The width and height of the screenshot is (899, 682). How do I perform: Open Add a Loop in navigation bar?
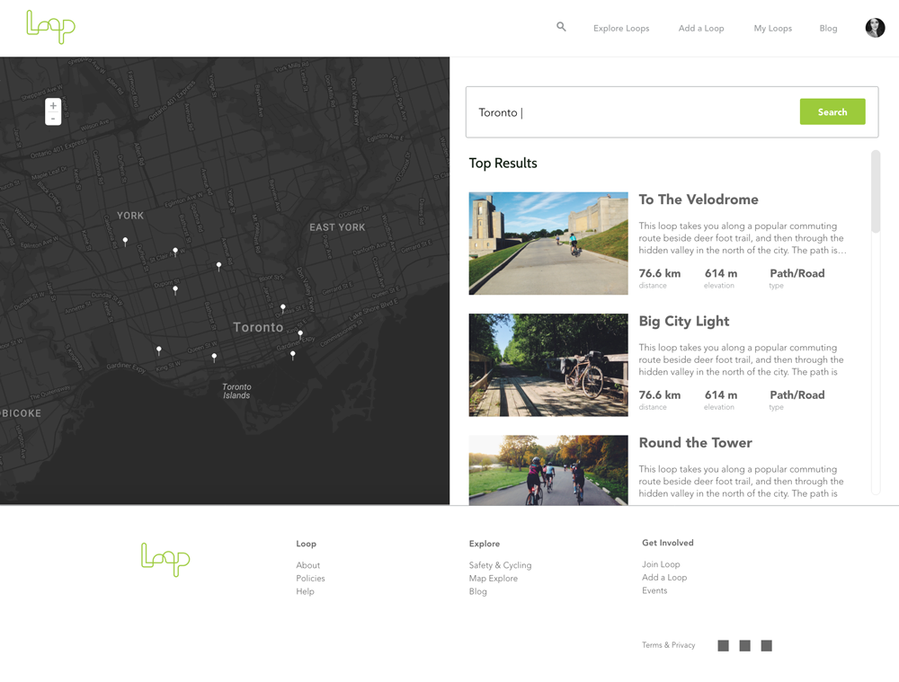click(x=701, y=28)
